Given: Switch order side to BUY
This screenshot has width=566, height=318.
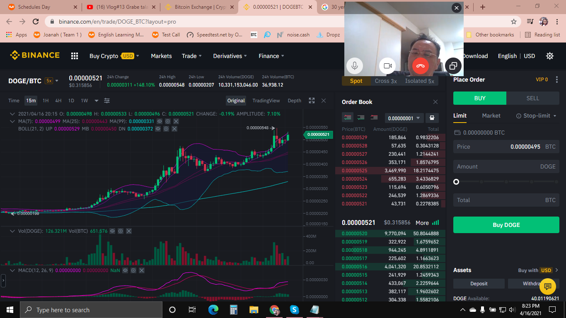Looking at the screenshot, I should click(480, 98).
